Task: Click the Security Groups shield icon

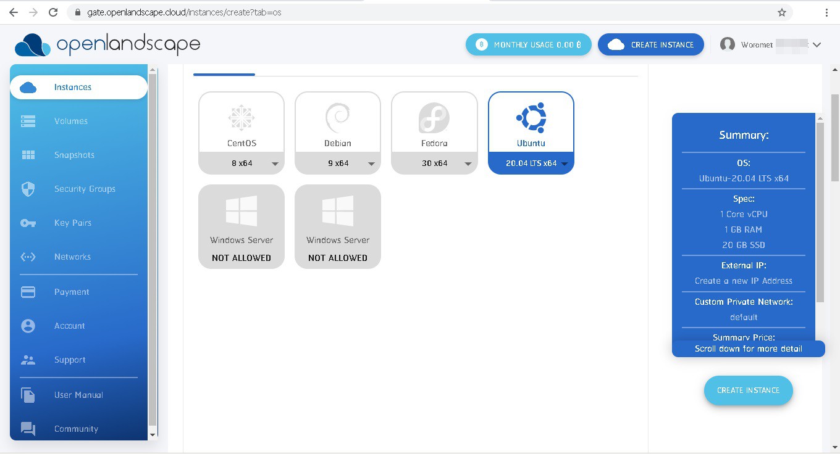Action: point(28,189)
